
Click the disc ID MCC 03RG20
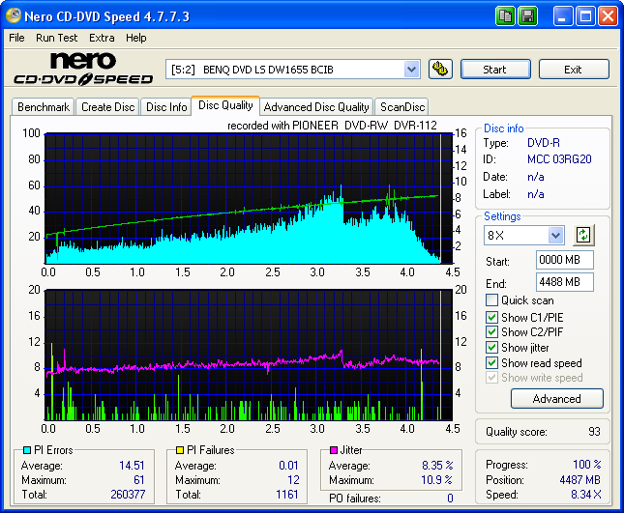(x=559, y=159)
